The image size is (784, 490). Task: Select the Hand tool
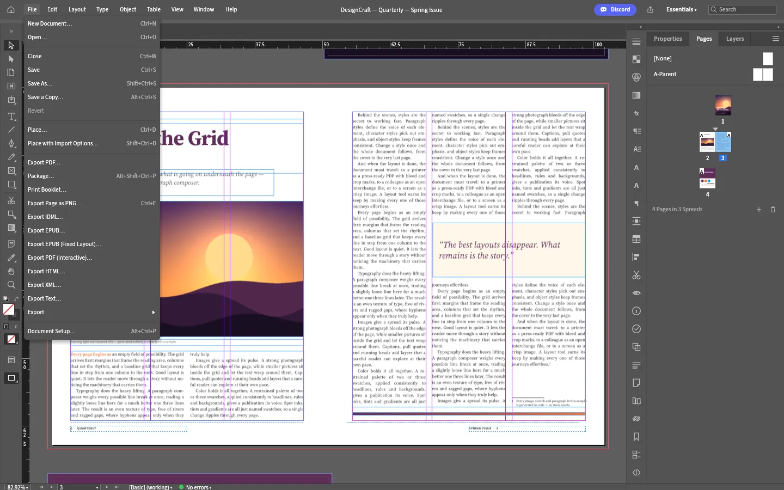click(11, 271)
